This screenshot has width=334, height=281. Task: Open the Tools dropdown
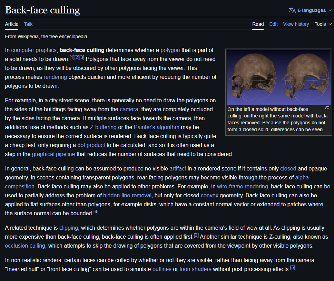(323, 24)
